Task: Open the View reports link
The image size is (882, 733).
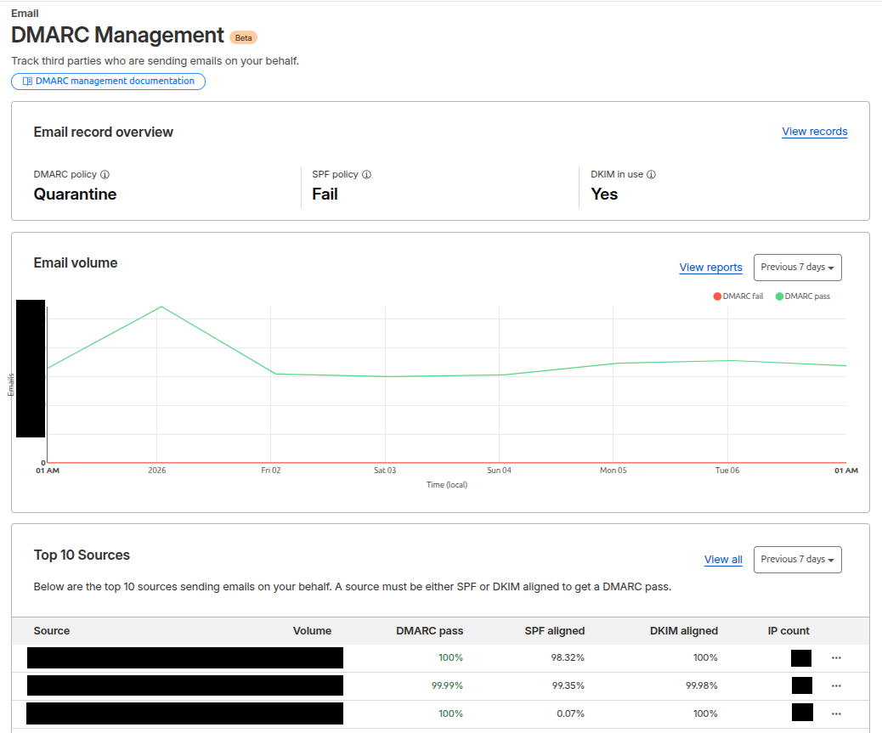Action: (x=710, y=268)
